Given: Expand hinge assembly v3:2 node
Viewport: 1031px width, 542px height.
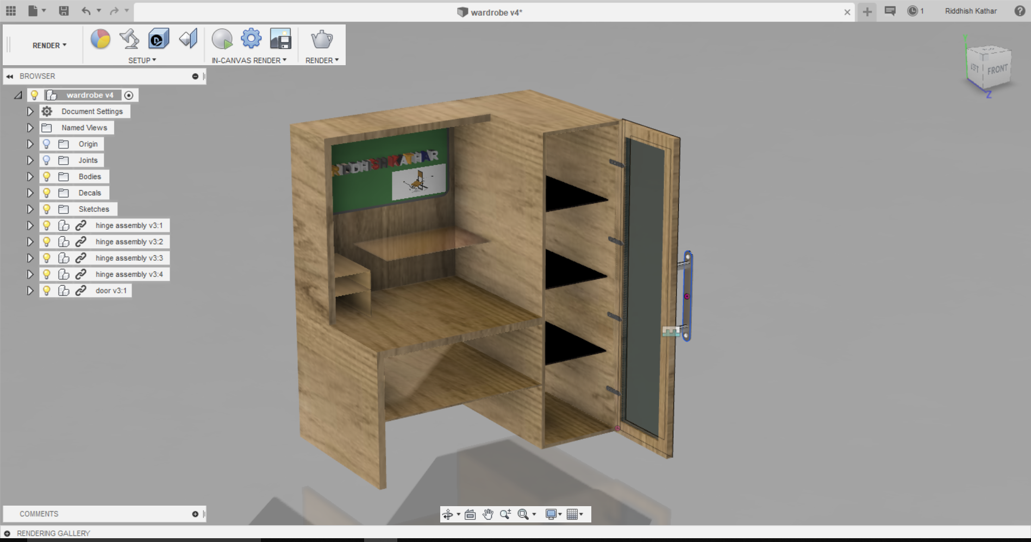Looking at the screenshot, I should pos(30,242).
